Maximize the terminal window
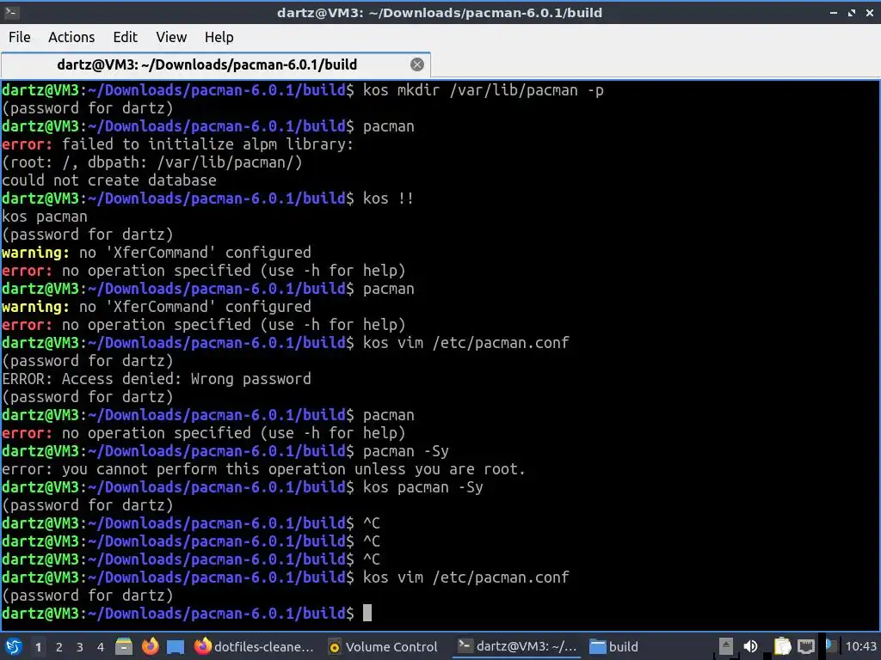 (852, 12)
